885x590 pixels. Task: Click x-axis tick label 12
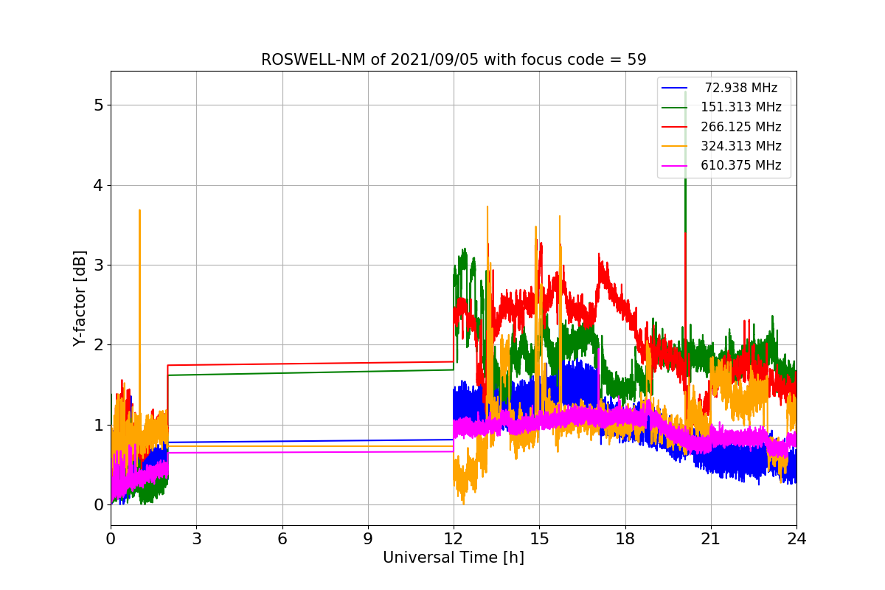click(x=454, y=539)
